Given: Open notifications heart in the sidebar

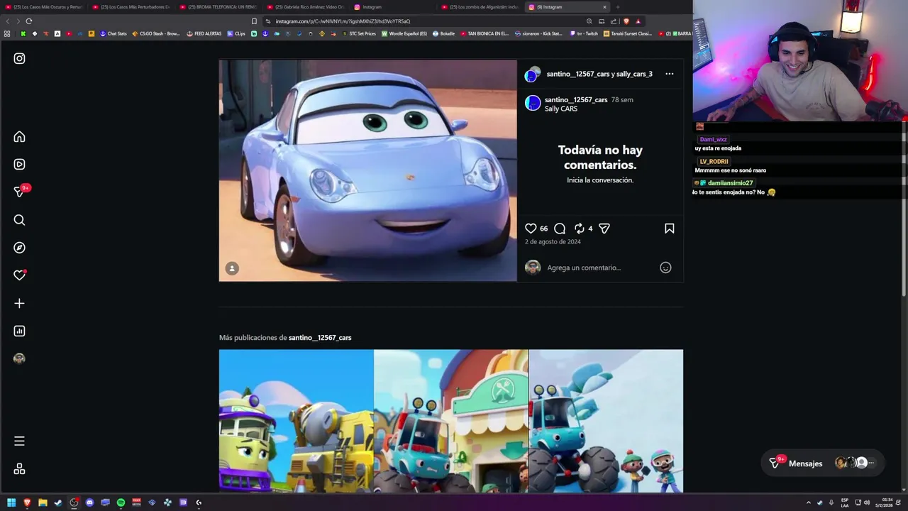Looking at the screenshot, I should click(19, 275).
